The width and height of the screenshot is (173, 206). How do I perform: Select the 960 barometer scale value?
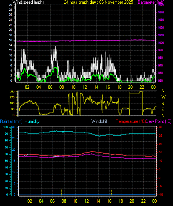tap(160, 73)
